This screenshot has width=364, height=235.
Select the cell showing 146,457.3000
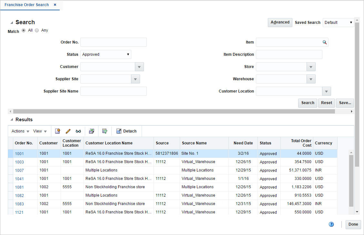297,204
